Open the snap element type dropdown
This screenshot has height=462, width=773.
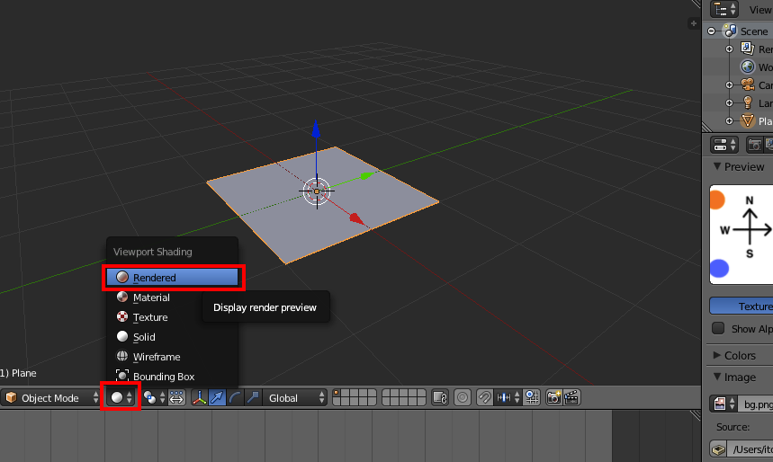pyautogui.click(x=508, y=397)
